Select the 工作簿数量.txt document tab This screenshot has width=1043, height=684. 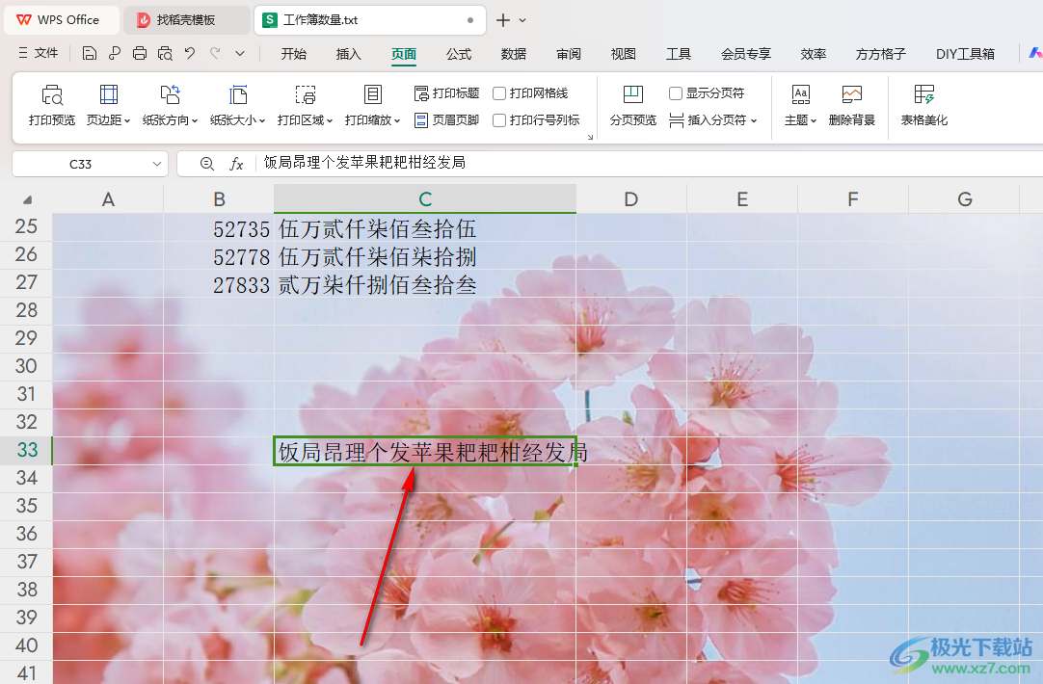coord(369,20)
